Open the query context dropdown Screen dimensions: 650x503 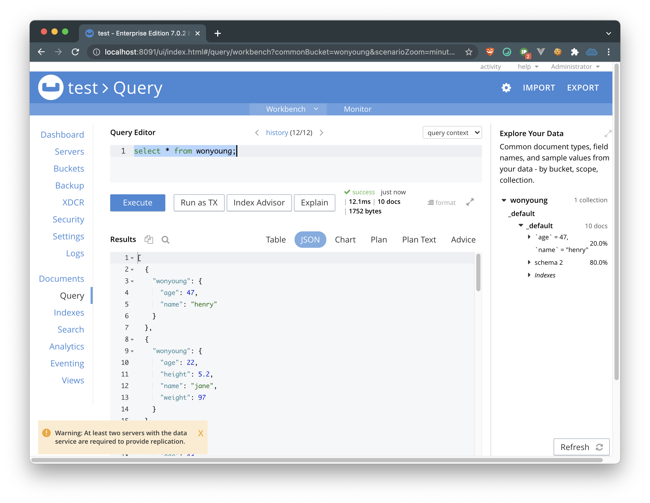point(452,133)
